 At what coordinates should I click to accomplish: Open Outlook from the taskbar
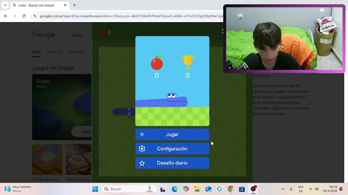[208, 189]
